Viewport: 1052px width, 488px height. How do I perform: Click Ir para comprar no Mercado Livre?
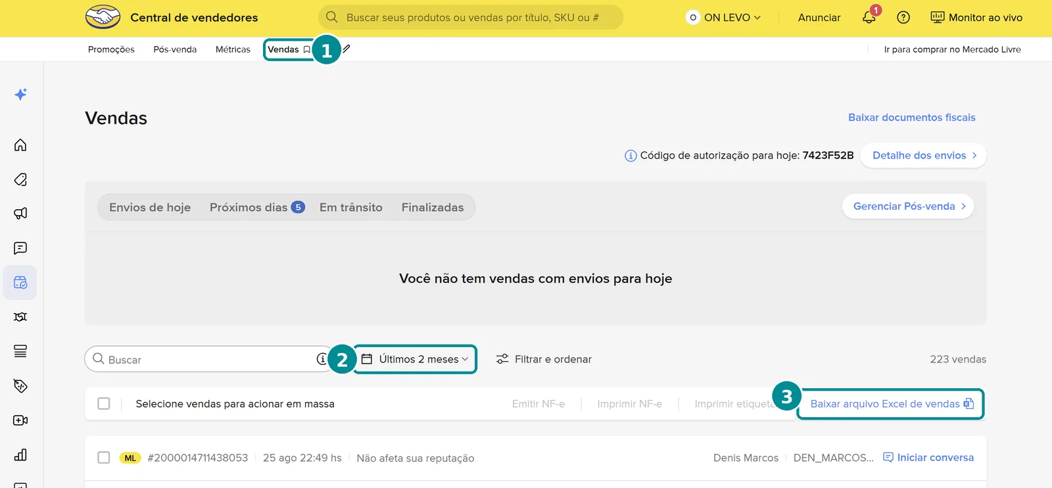[953, 49]
